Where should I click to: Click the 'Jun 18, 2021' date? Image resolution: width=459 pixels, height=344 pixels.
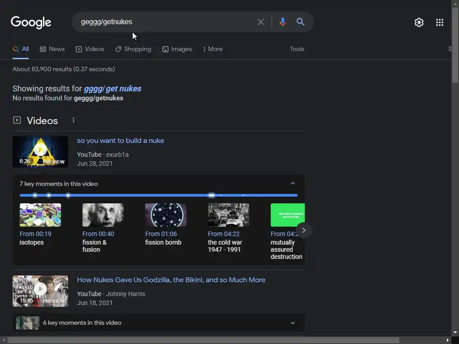(95, 303)
